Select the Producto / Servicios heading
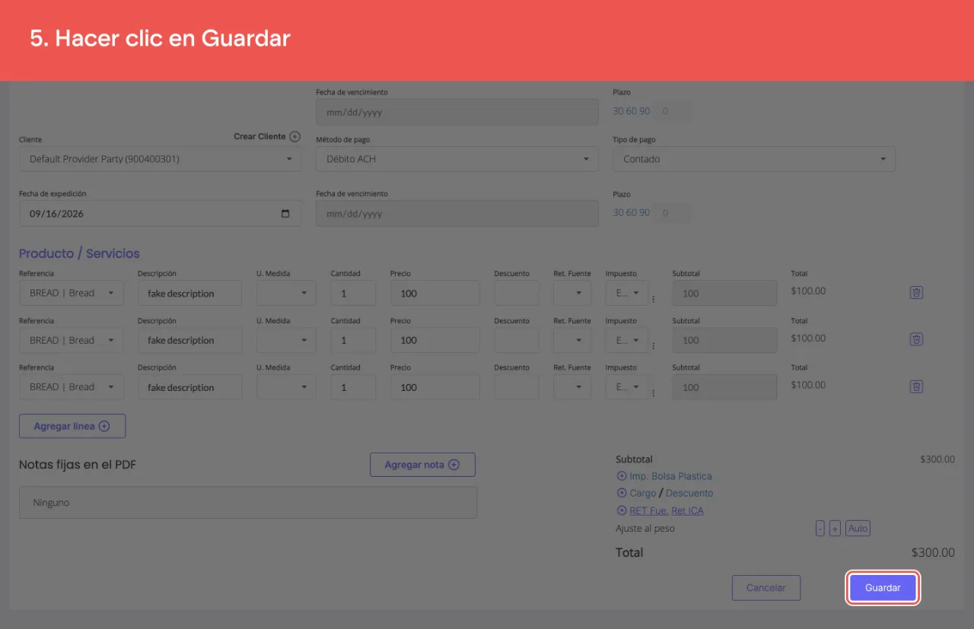974x629 pixels. pos(79,253)
